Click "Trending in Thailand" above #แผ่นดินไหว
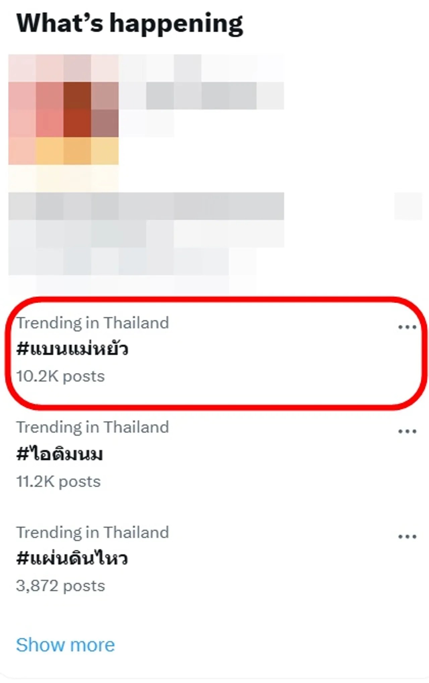429x683 pixels. tap(93, 532)
